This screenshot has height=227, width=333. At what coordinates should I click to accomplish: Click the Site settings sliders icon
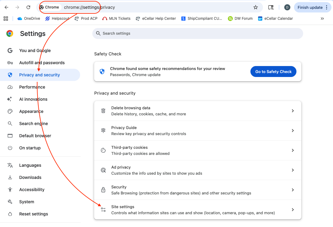point(103,210)
